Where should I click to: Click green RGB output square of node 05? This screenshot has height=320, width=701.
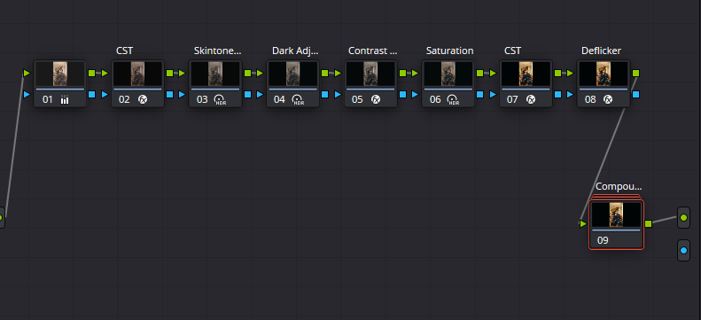[x=402, y=73]
